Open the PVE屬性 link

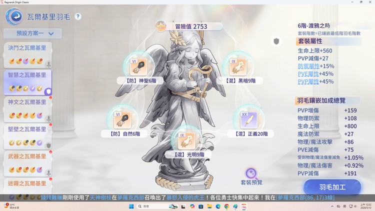point(308,74)
